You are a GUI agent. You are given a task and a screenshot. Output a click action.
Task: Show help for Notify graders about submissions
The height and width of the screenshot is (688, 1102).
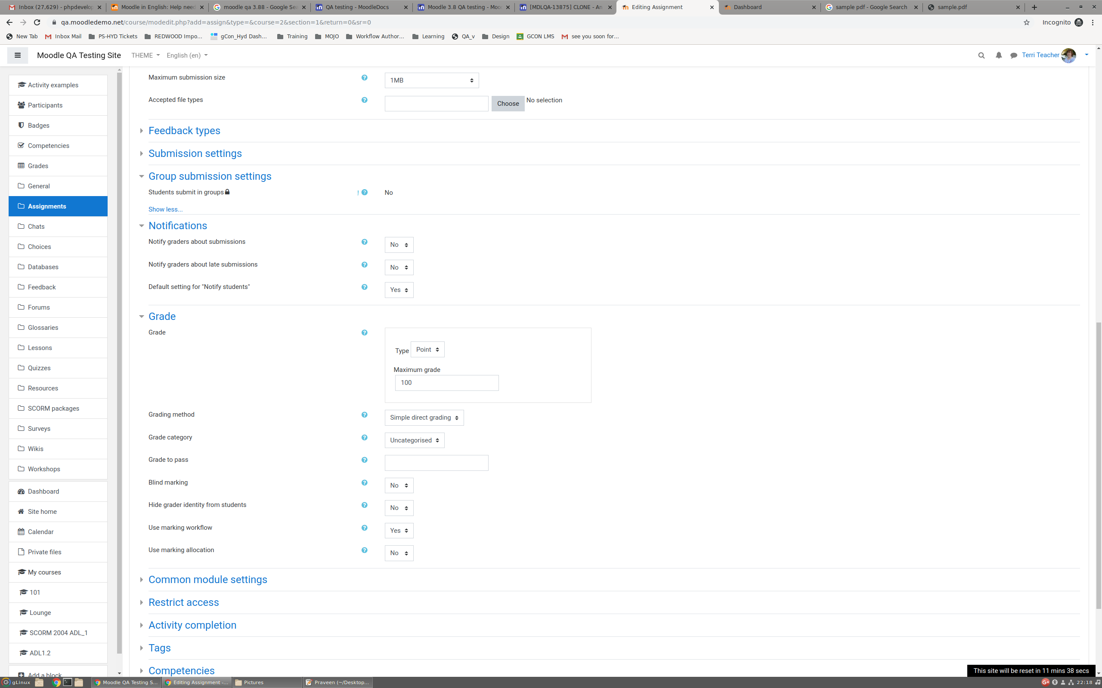tap(364, 242)
